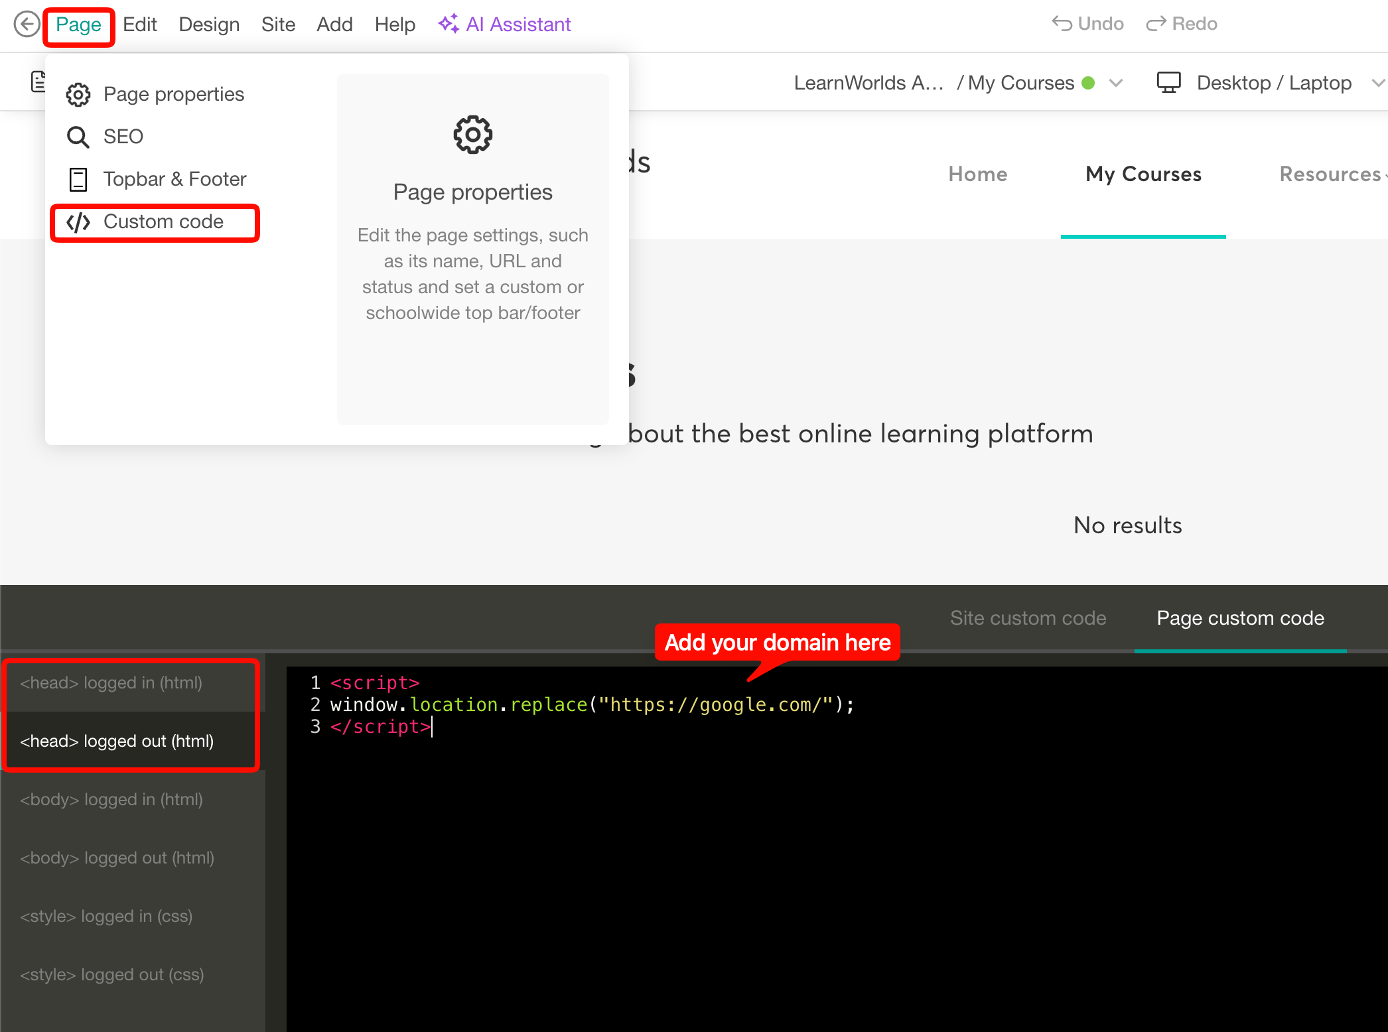Switch to Site custom code tab

[x=1028, y=618]
